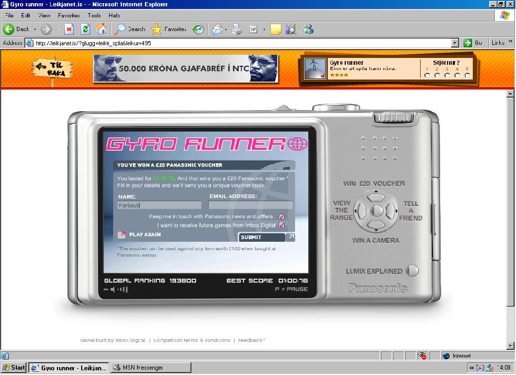Go to the Home page icon
The width and height of the screenshot is (516, 375).
pos(101,29)
